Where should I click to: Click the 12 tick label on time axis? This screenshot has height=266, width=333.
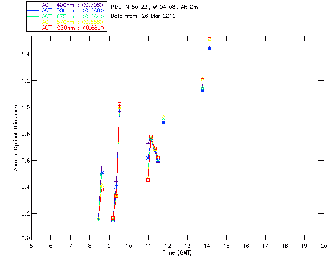168,246
